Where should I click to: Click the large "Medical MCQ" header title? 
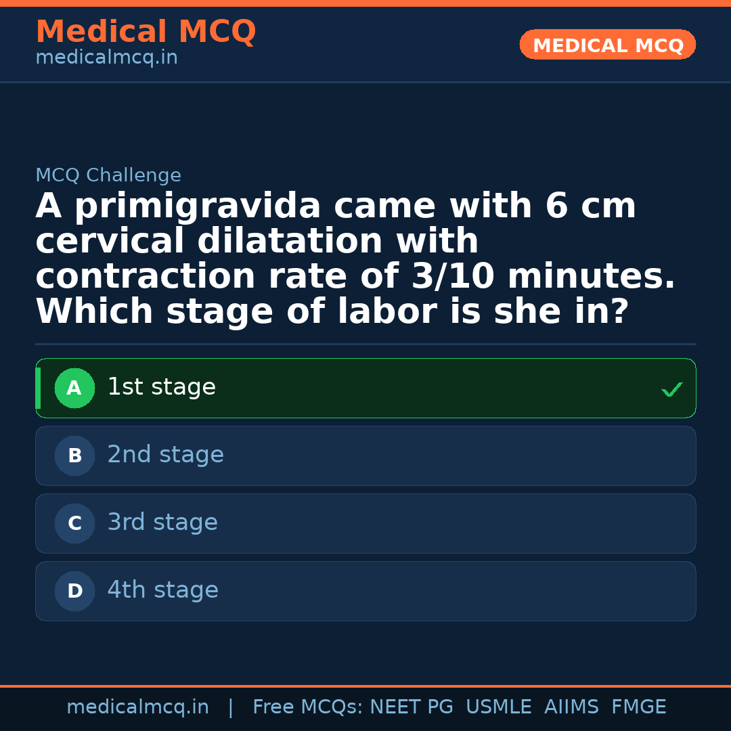click(146, 32)
